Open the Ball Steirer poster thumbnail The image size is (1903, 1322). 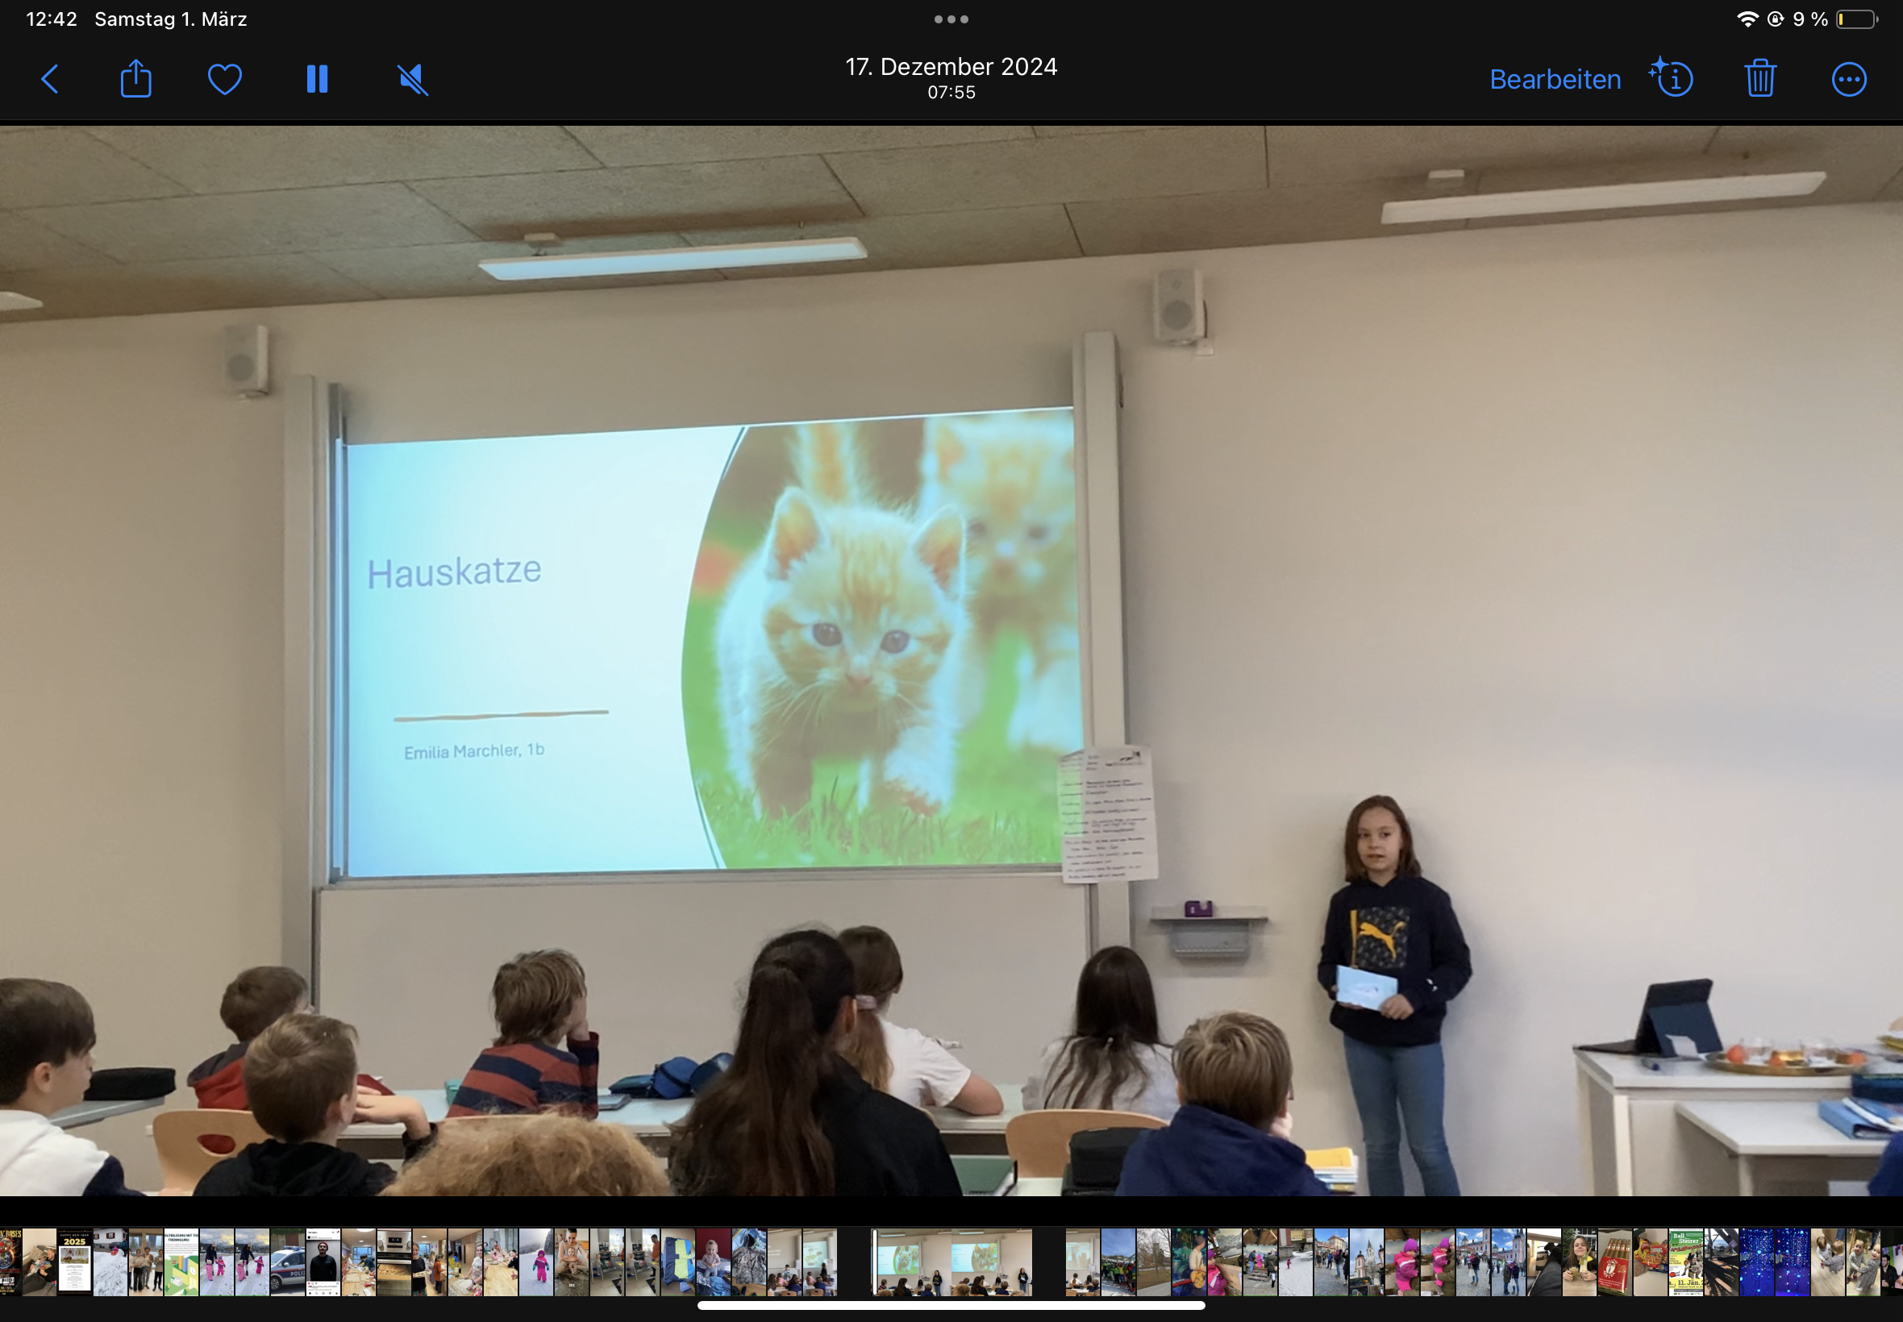click(x=1685, y=1262)
